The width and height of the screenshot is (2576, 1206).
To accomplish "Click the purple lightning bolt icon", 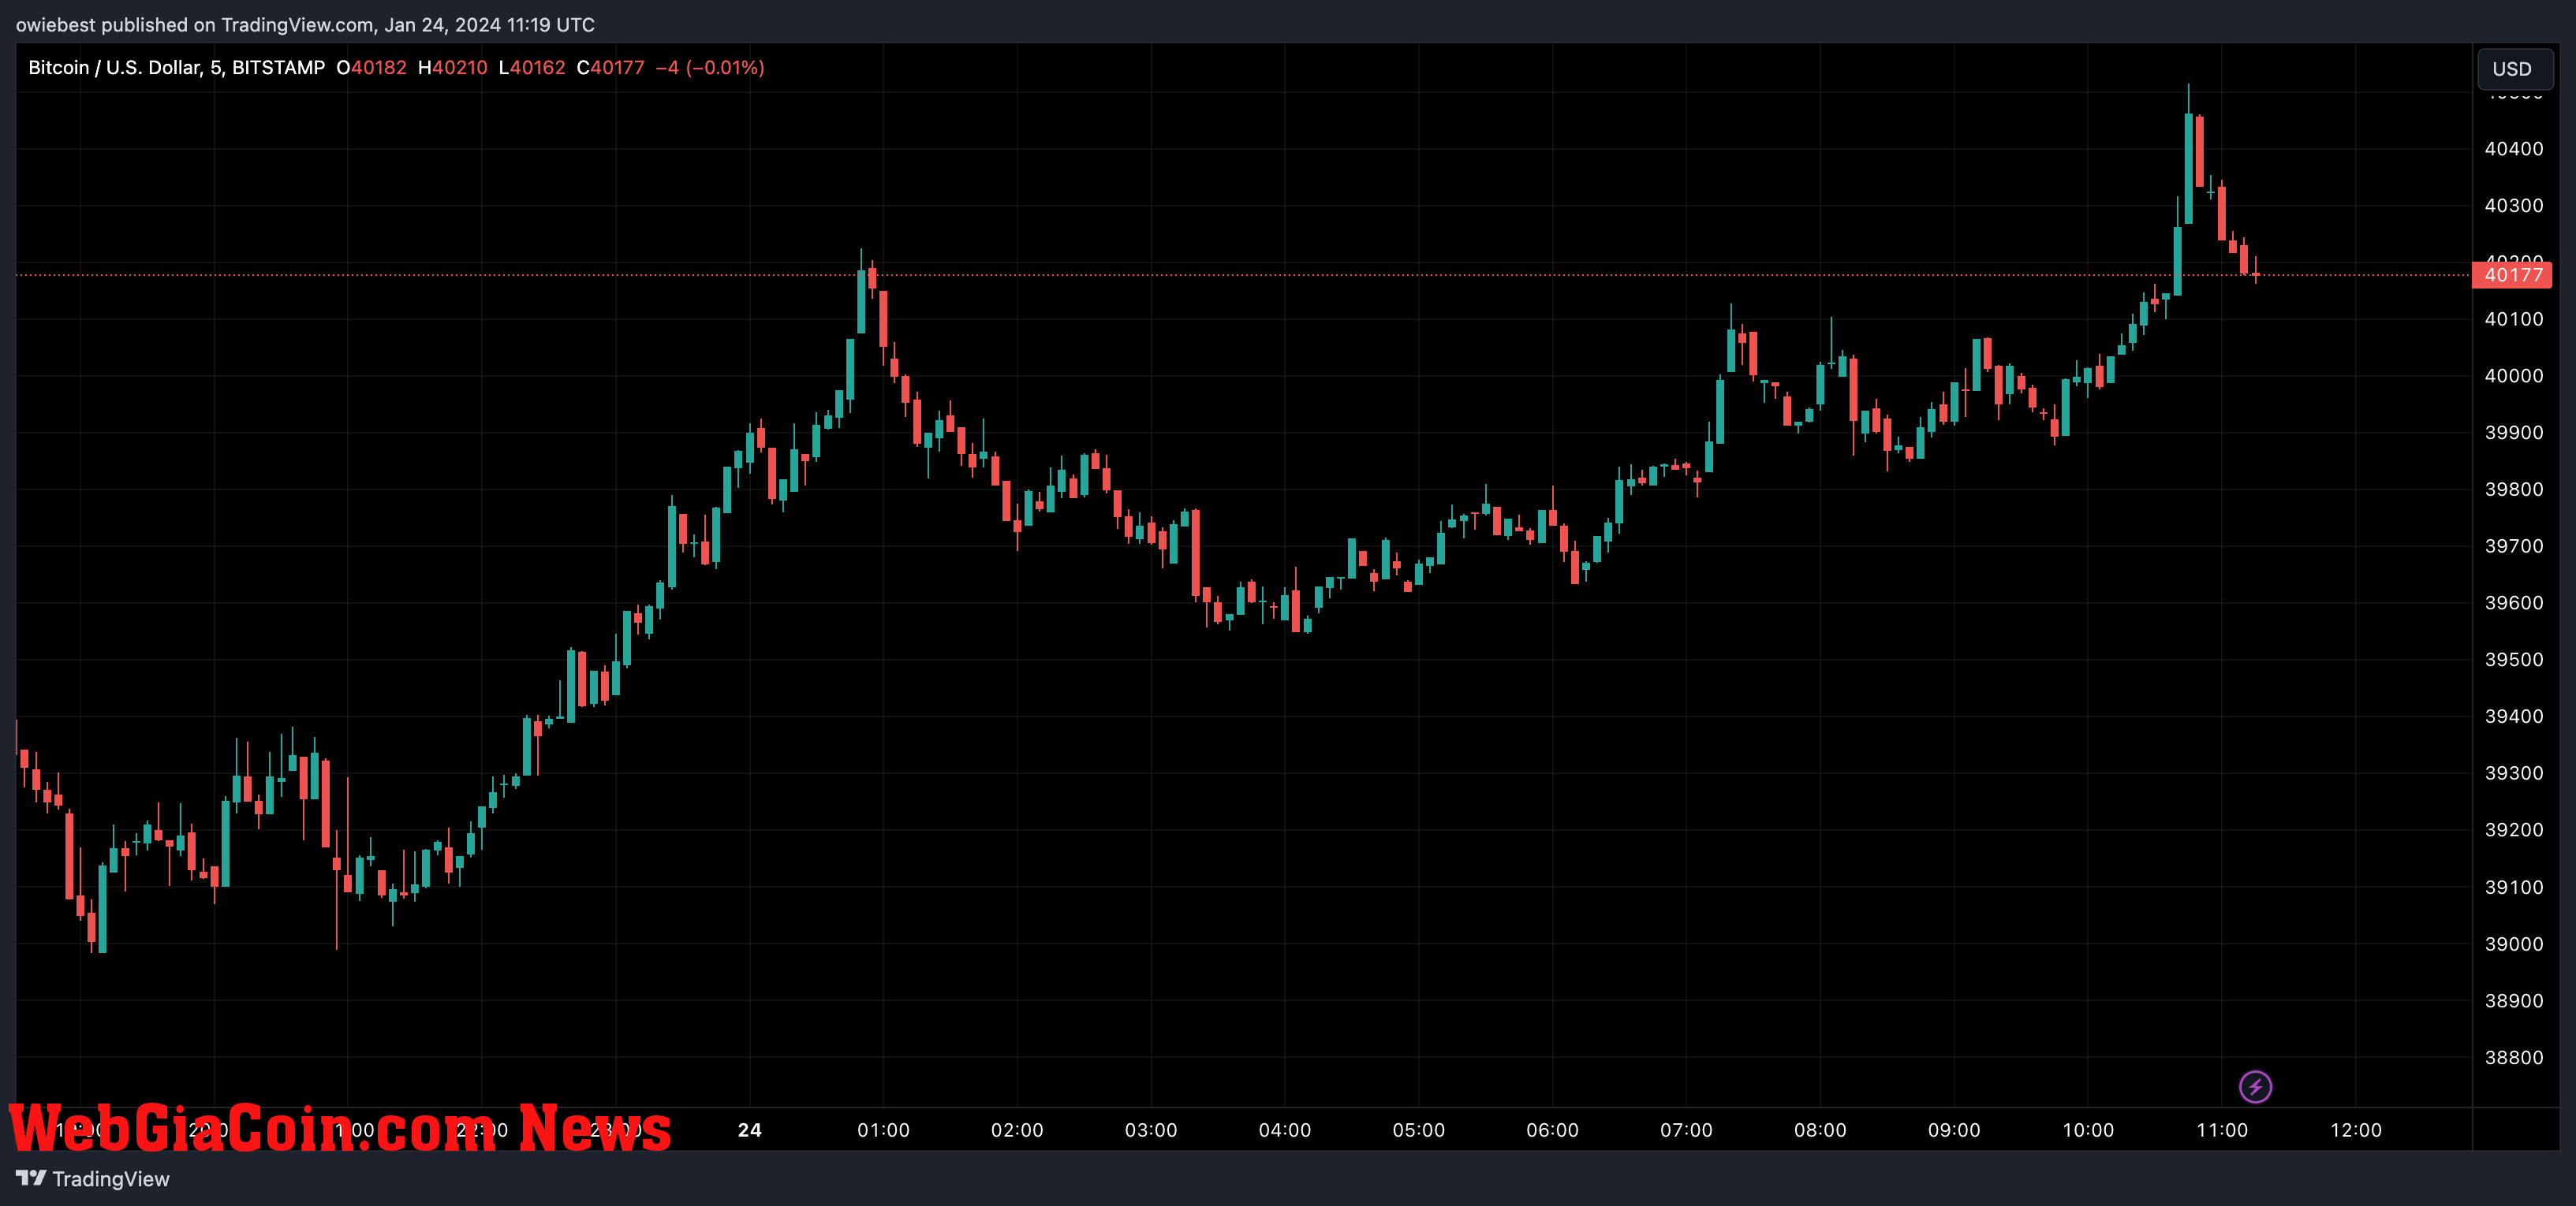I will [x=2255, y=1086].
